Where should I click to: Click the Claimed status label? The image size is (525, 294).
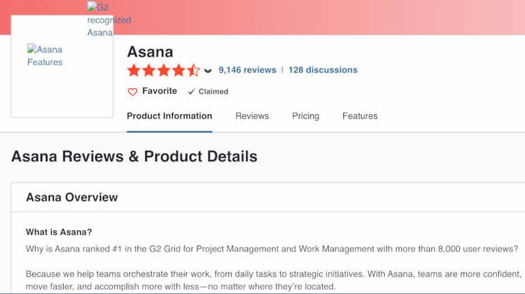click(213, 92)
